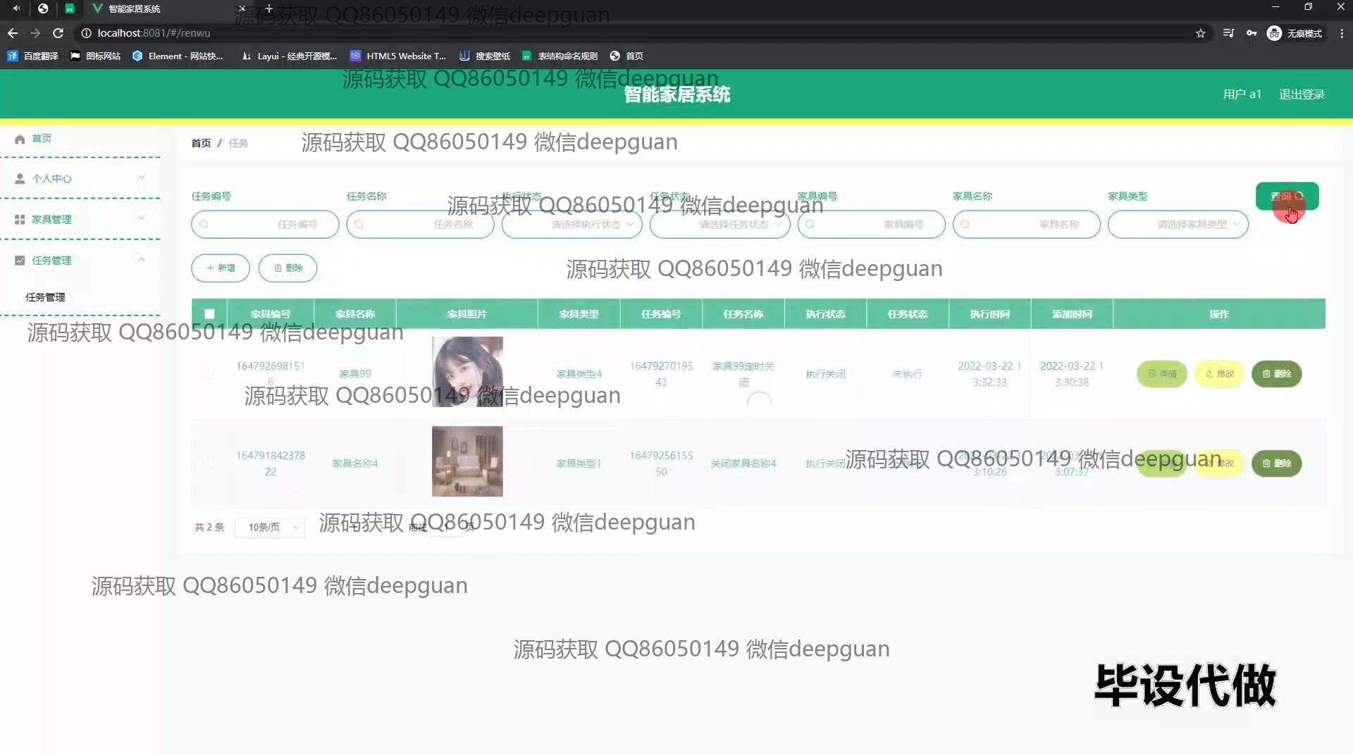Image resolution: width=1353 pixels, height=755 pixels.
Task: Check the row checkbox for 家具99
Action: point(208,374)
